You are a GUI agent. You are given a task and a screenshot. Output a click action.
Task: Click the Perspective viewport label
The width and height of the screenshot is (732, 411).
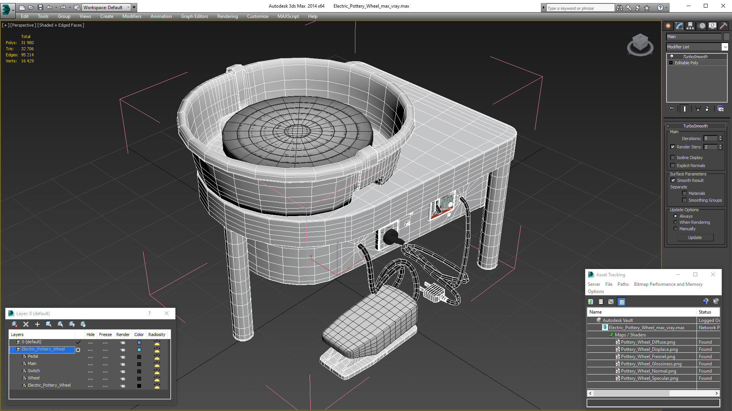23,25
